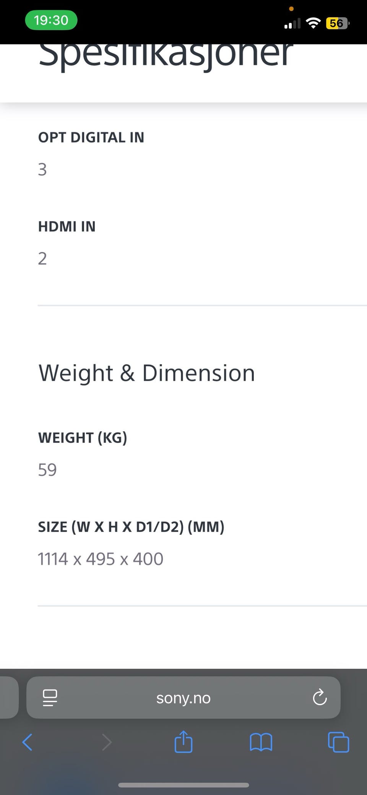Tap the OPT DIGITAL IN label
This screenshot has height=795, width=367.
(91, 137)
